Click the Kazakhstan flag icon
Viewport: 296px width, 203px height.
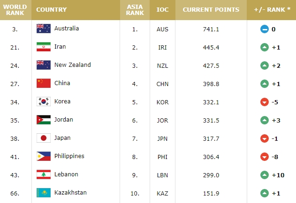(x=44, y=193)
